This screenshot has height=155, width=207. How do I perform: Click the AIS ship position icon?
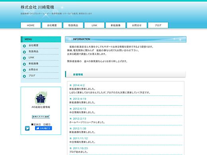pyautogui.click(x=41, y=98)
